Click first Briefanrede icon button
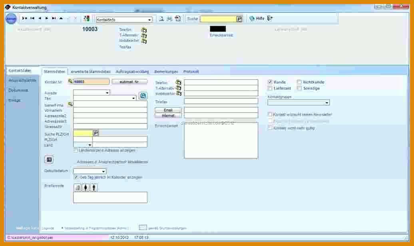 78,188
